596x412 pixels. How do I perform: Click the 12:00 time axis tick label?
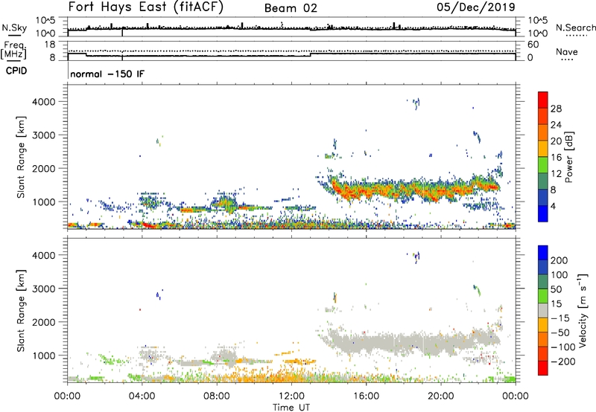291,396
